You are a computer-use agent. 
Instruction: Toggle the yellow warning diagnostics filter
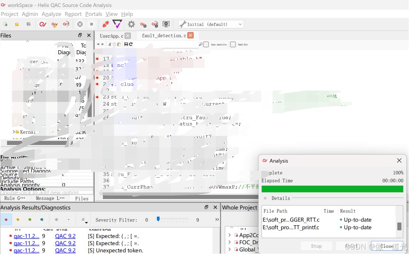18,220
